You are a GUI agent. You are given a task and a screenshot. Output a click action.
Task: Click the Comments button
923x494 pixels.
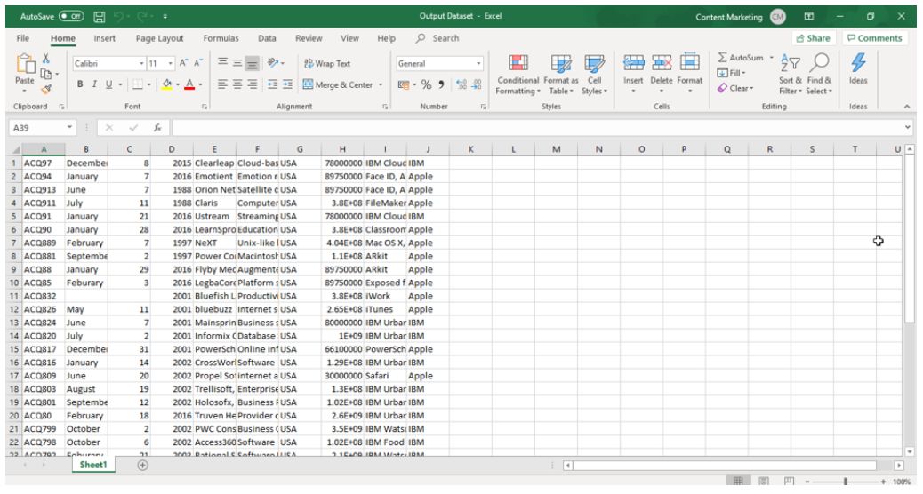[874, 38]
